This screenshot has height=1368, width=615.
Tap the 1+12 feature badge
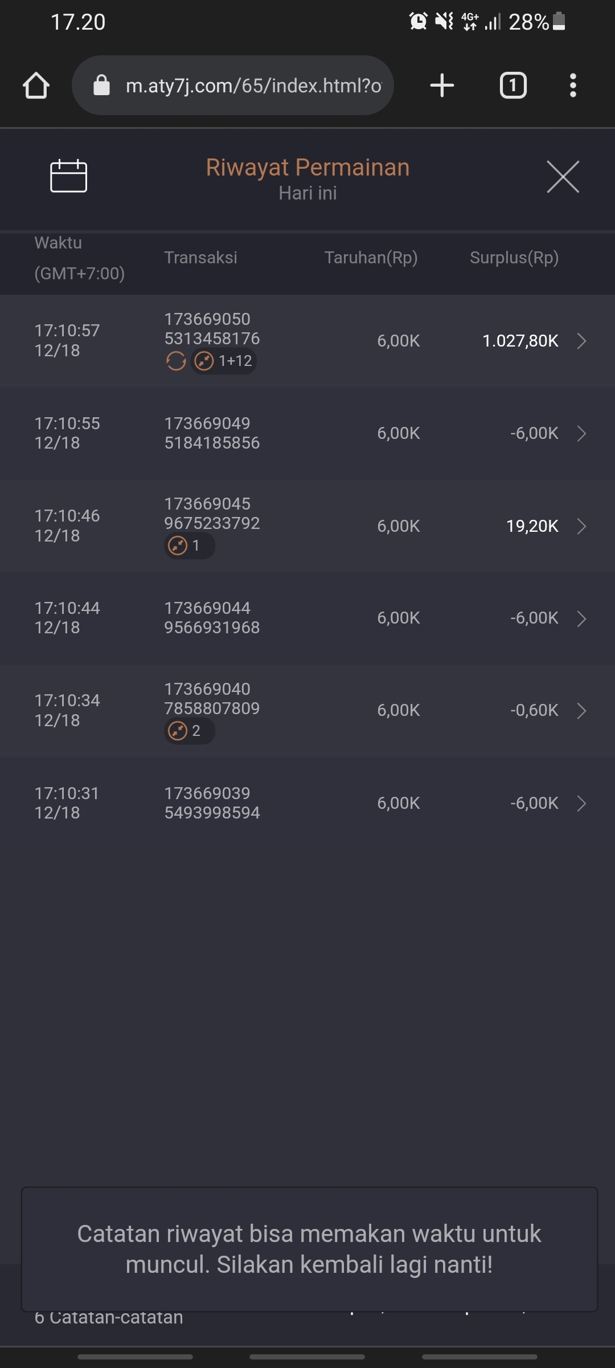[224, 361]
